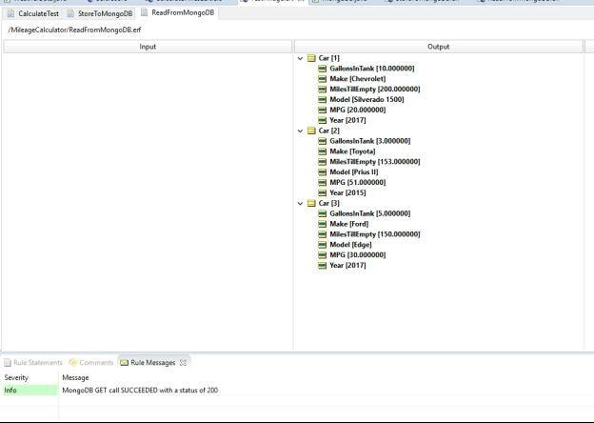The height and width of the screenshot is (423, 594).
Task: Select GallonsInTank [10.000000] item
Action: 369,69
